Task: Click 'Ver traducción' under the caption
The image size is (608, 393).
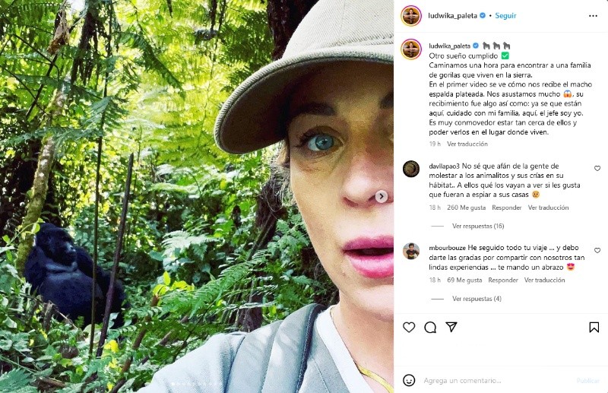Action: 467,144
